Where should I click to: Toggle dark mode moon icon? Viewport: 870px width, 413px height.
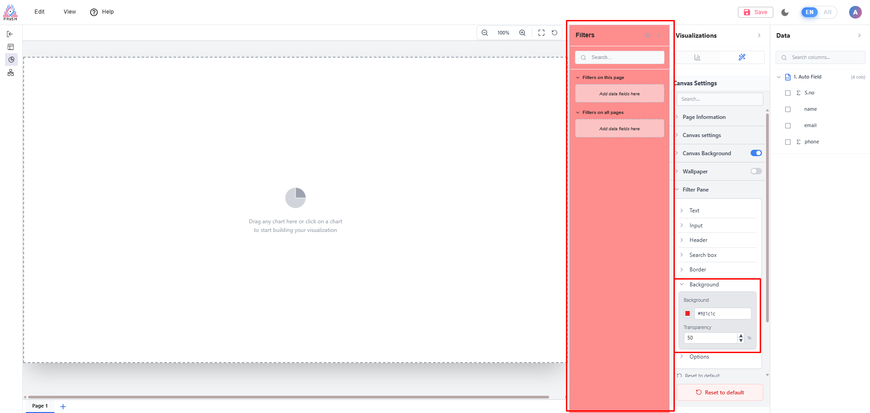point(785,12)
